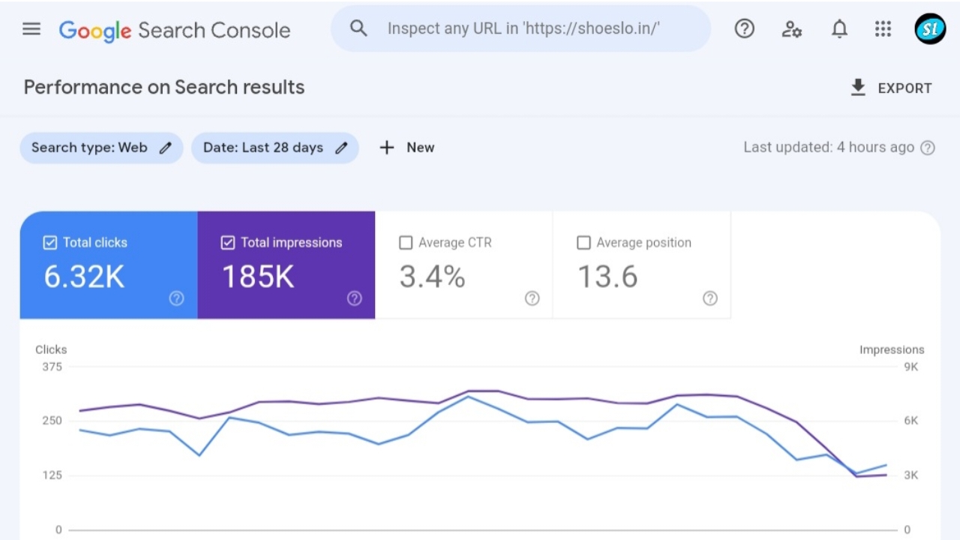
Task: Click the pencil on Date chip
Action: (341, 148)
